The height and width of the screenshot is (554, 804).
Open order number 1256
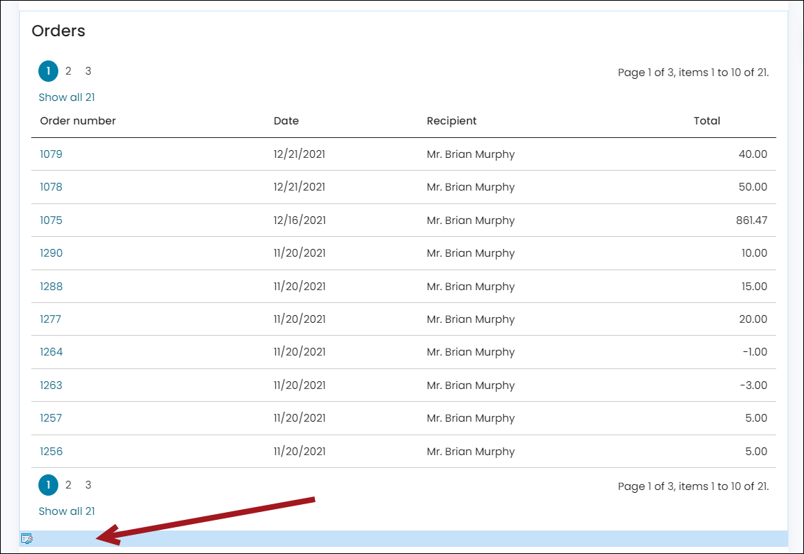(x=51, y=452)
